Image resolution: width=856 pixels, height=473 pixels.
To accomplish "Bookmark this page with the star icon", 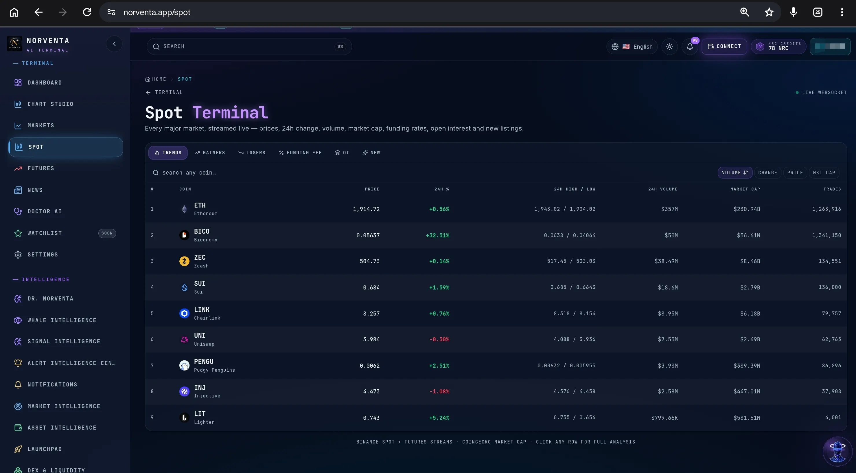I will click(769, 12).
